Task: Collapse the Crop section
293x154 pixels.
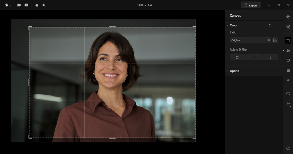Action: [x=227, y=25]
